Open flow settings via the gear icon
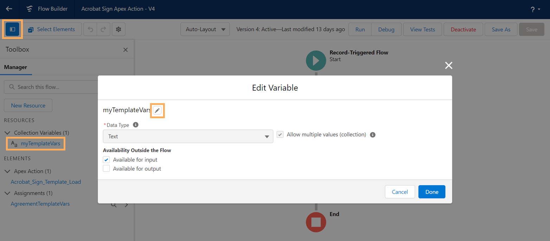The image size is (550, 241). pos(118,29)
